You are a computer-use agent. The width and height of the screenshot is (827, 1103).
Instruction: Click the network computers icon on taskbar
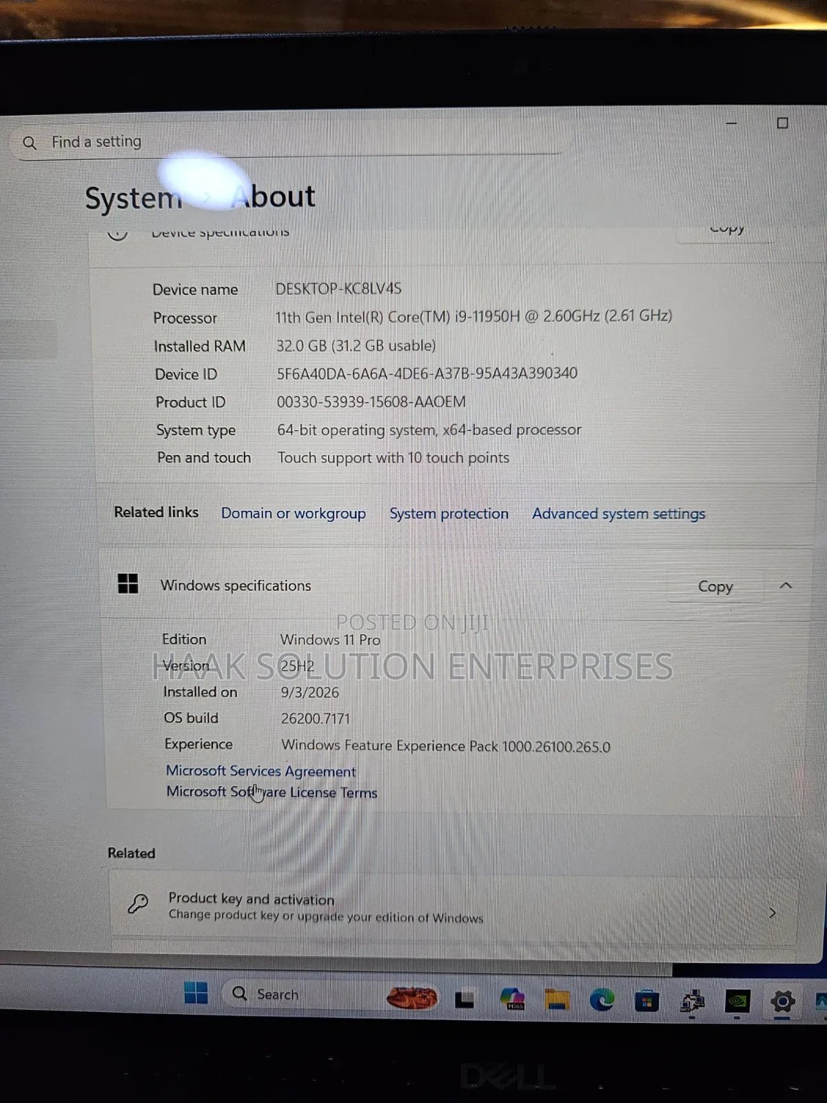point(692,1000)
